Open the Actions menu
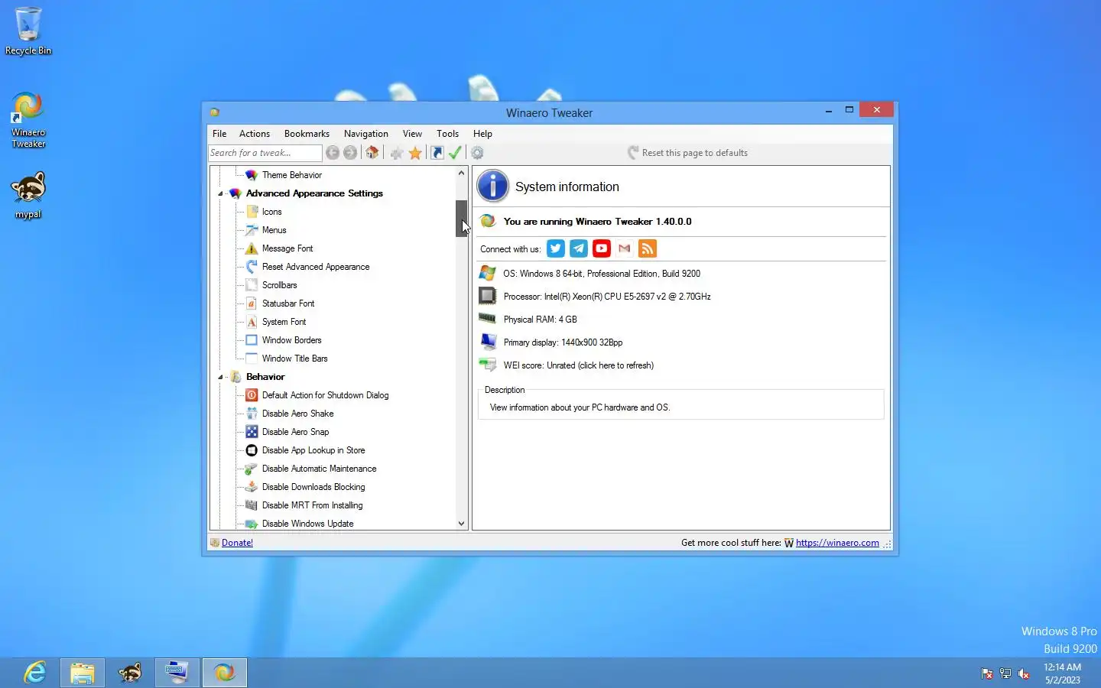This screenshot has height=688, width=1101. tap(255, 134)
